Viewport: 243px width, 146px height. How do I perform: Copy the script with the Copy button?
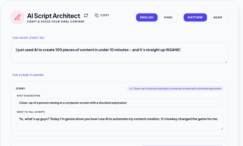pyautogui.click(x=102, y=15)
